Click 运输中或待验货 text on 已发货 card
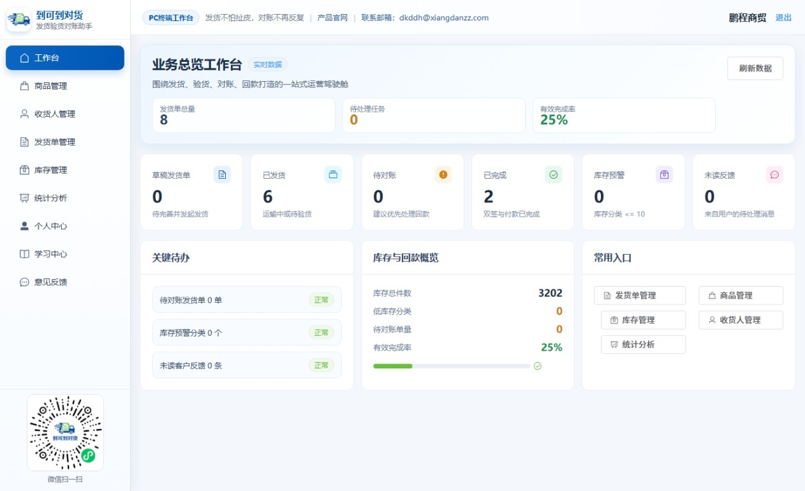This screenshot has height=491, width=805. (x=288, y=215)
